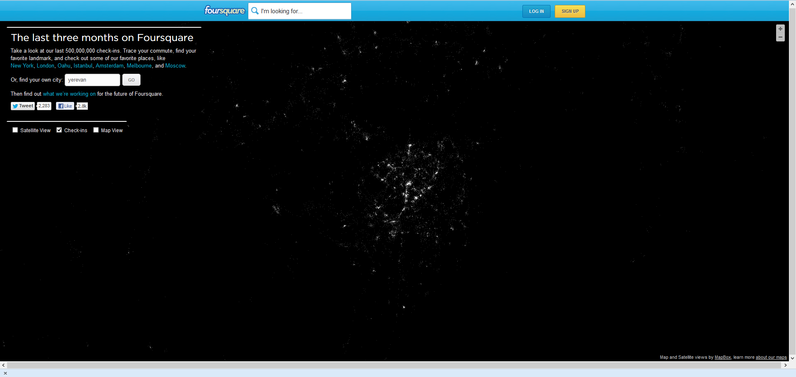Uncheck the Check-ins checkbox
This screenshot has height=377, width=796.
click(59, 130)
